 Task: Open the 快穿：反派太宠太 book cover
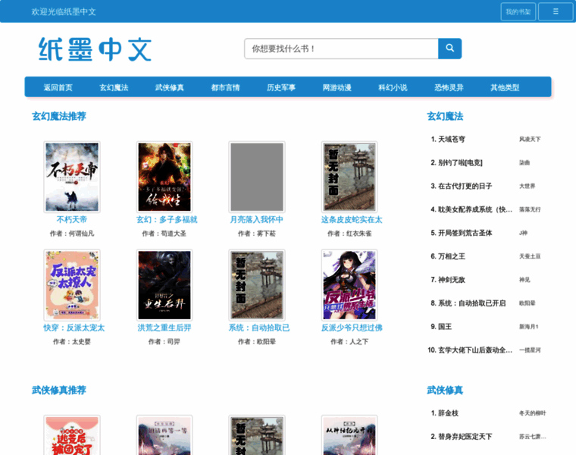tap(72, 285)
